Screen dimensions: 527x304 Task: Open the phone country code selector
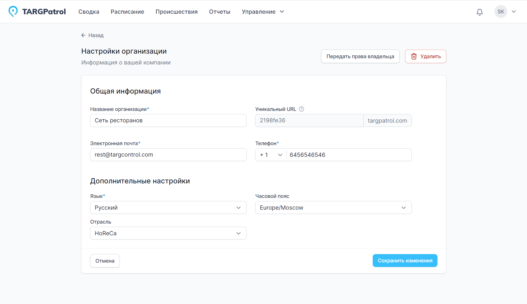(x=271, y=155)
